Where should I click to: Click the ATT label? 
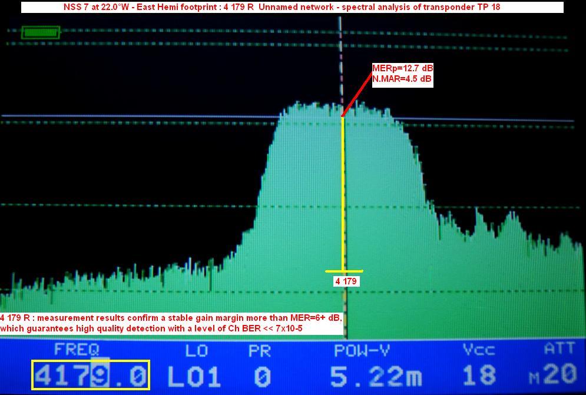click(559, 350)
